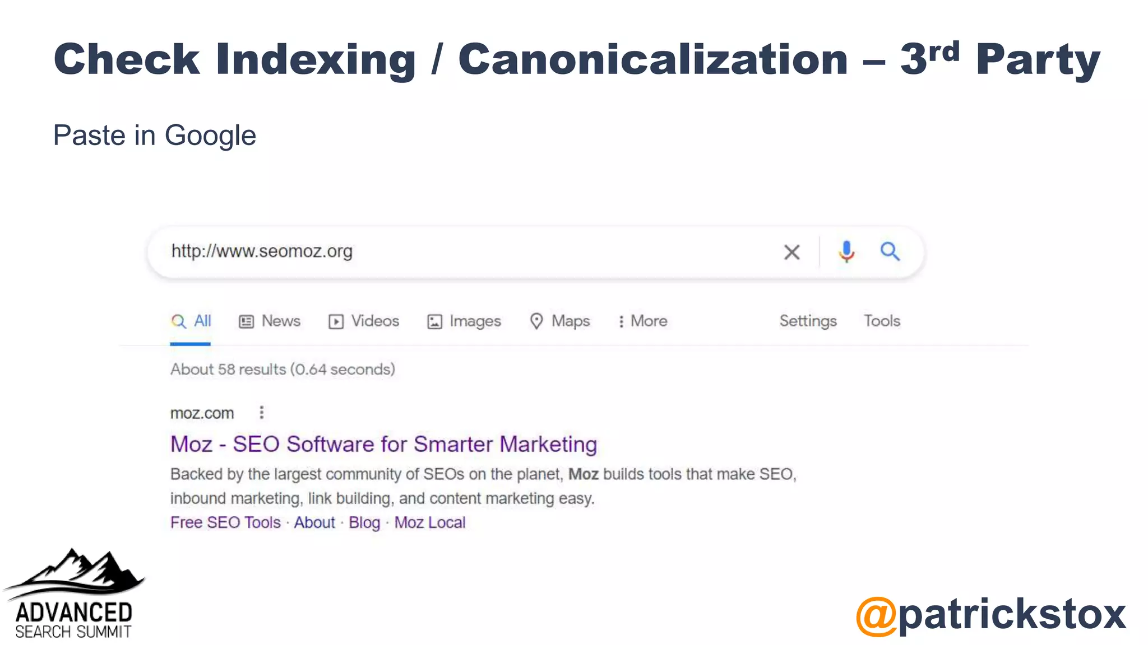Click the search field containing http://www.seomoz.org
Viewport: 1148px width, 645px height.
click(x=535, y=252)
